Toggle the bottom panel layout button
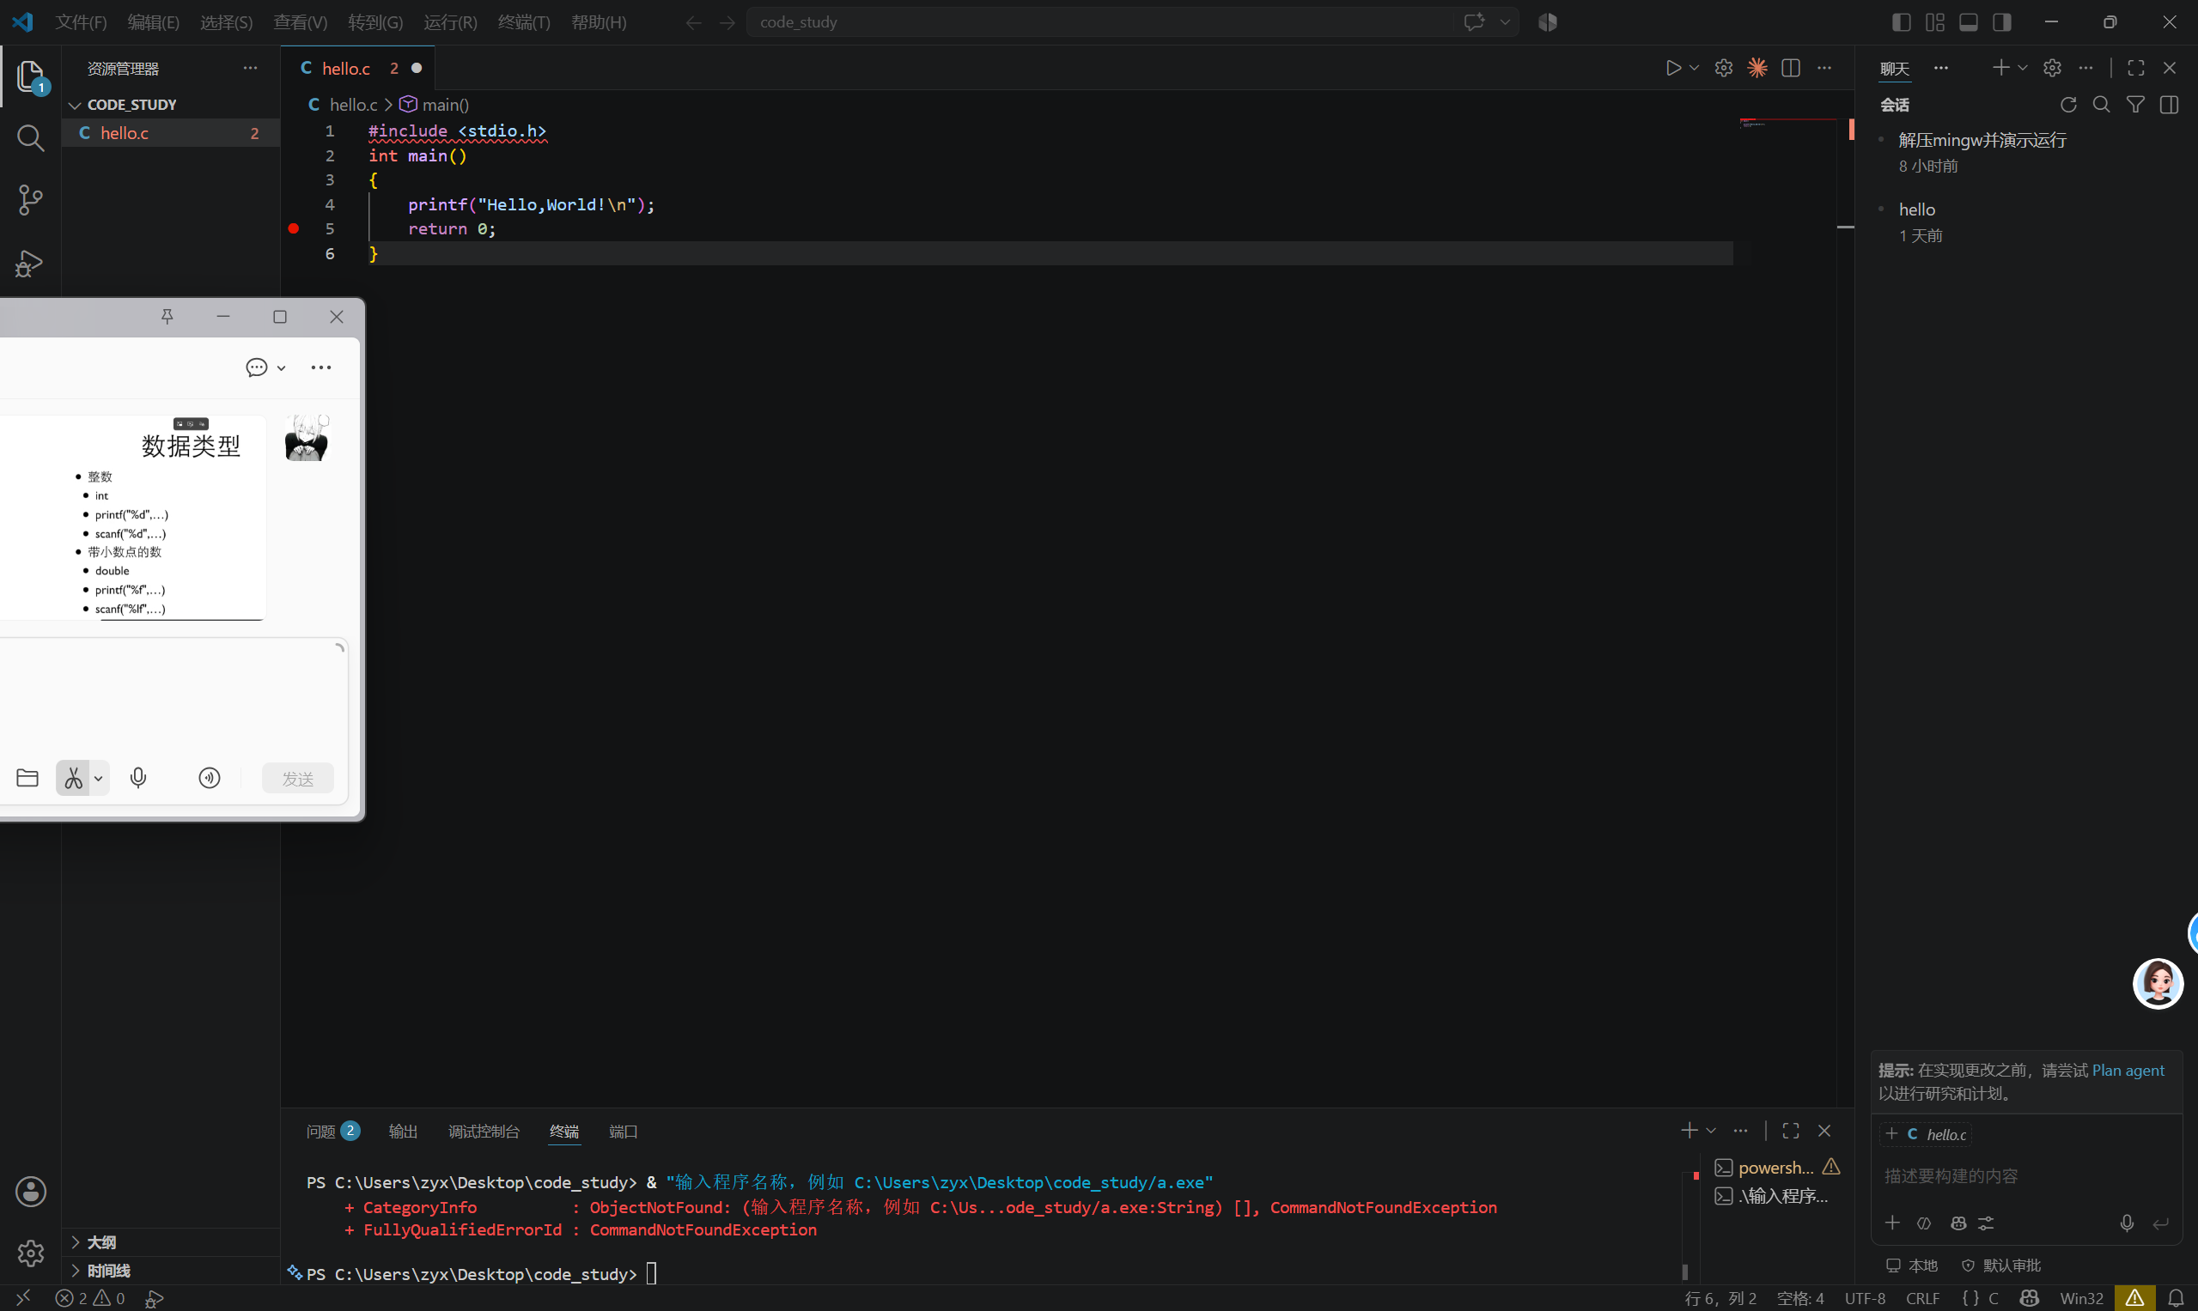Screen dimensions: 2198x1311 pos(1968,22)
